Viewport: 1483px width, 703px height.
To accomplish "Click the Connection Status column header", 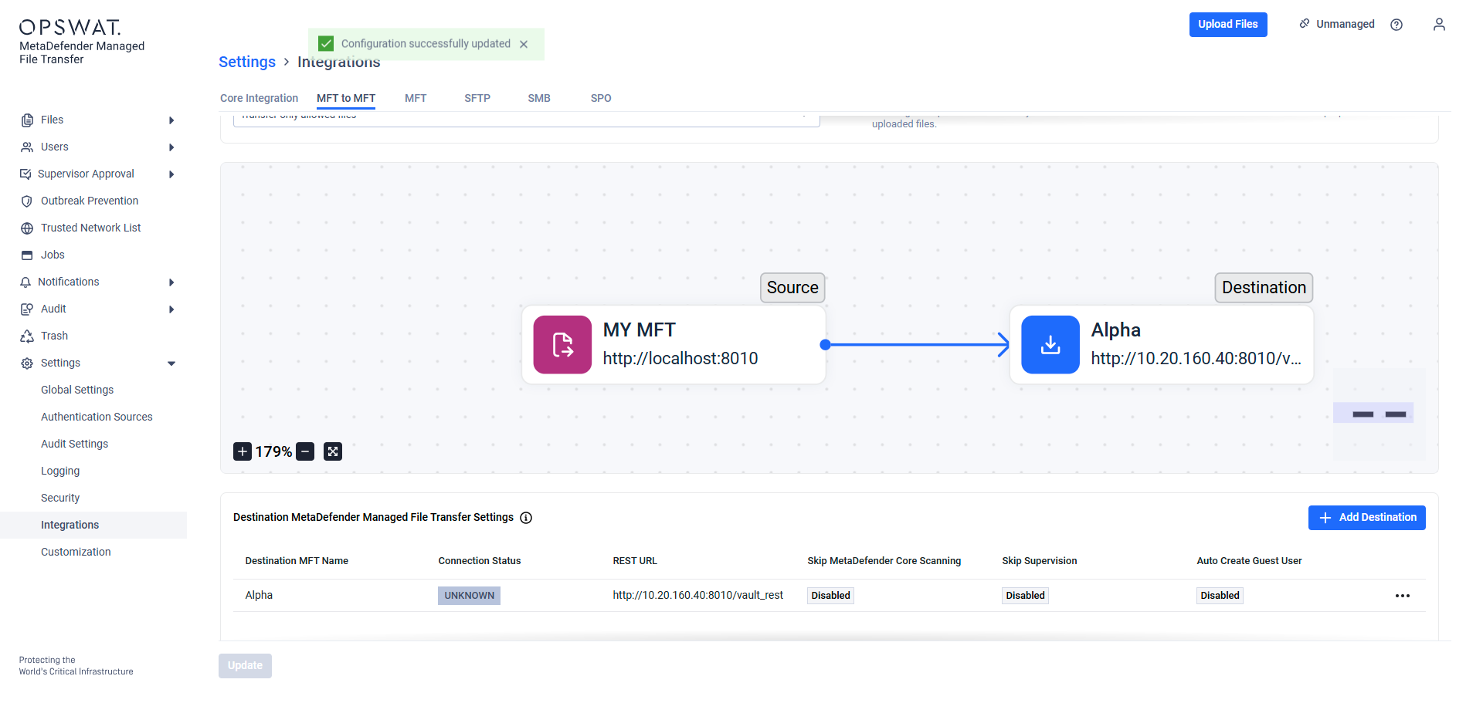I will (x=480, y=561).
